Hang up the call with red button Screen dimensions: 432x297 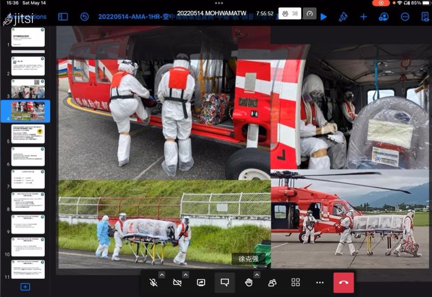(343, 282)
